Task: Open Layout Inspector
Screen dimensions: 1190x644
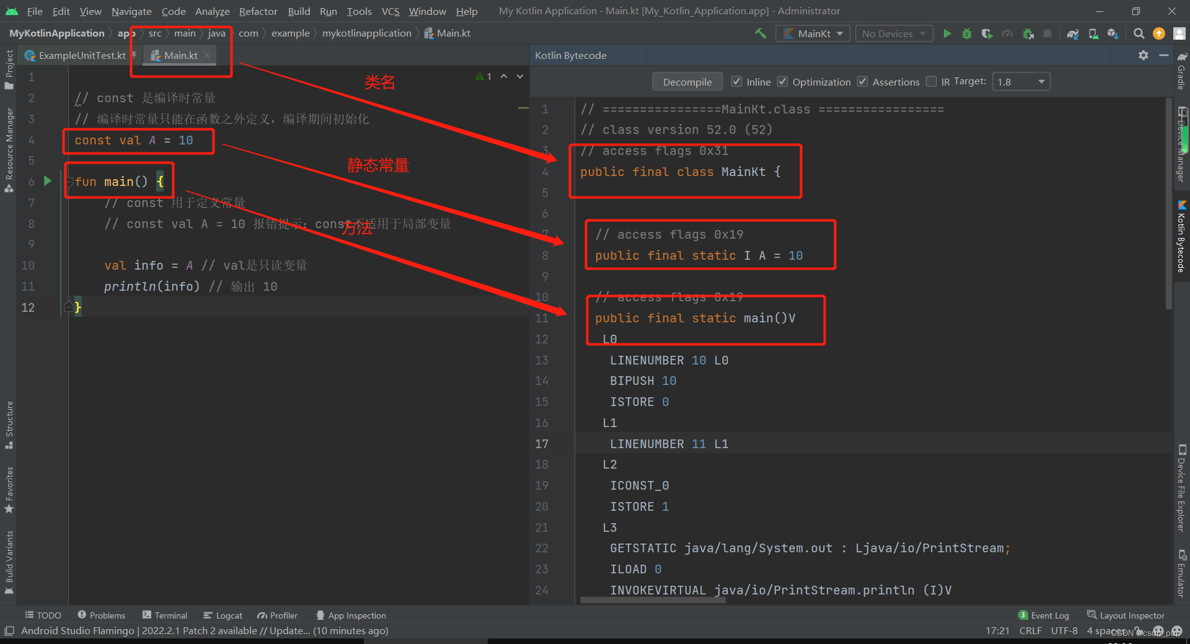Action: click(1126, 615)
